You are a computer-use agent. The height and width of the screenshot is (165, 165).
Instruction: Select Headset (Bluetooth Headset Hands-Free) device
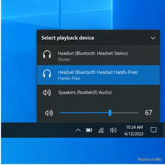(98, 75)
